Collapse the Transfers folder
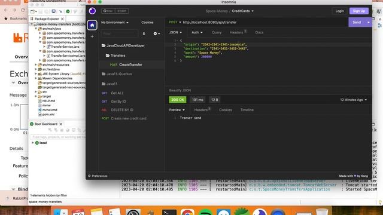 pos(115,56)
